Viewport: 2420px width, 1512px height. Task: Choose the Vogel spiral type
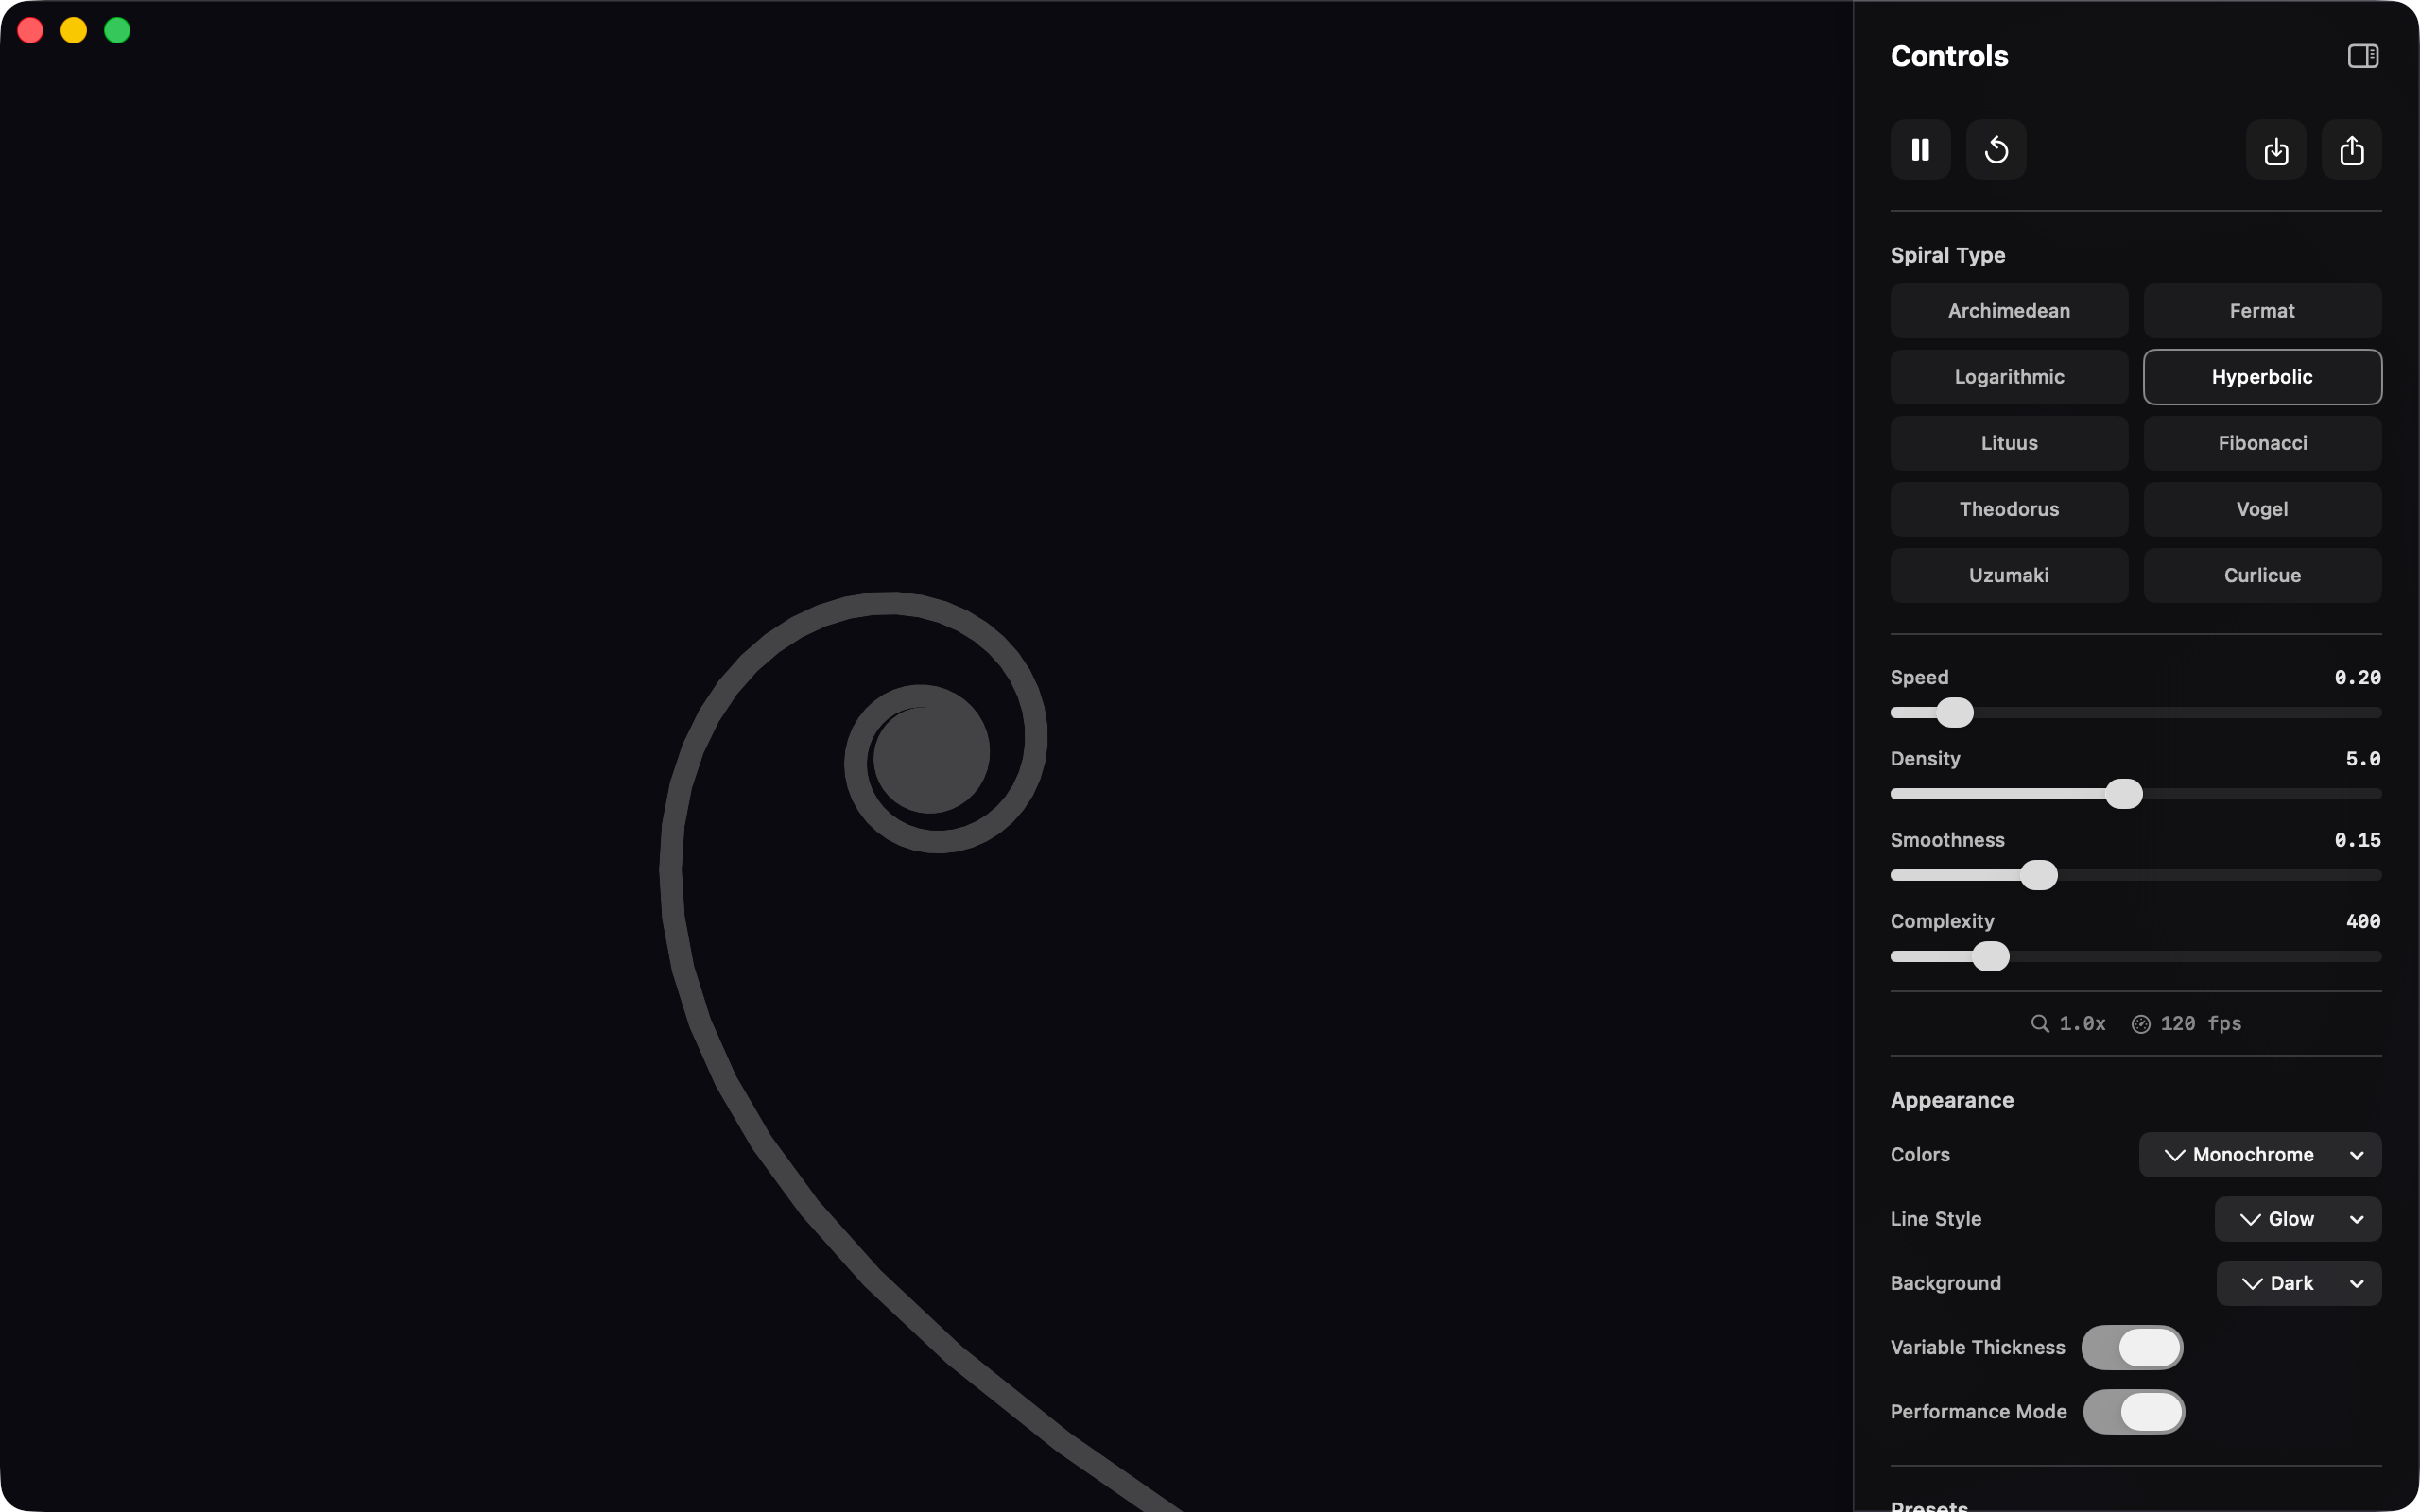point(2262,509)
